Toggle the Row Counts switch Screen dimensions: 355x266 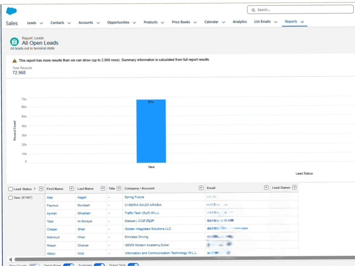pos(34,265)
